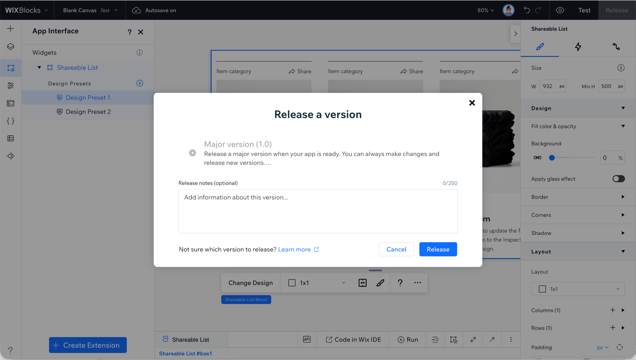
Task: Click the App Interface help icon
Action: (x=130, y=32)
